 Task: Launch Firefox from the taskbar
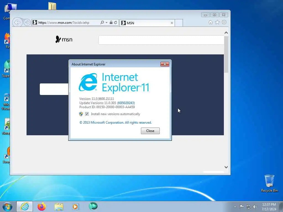pyautogui.click(x=41, y=206)
